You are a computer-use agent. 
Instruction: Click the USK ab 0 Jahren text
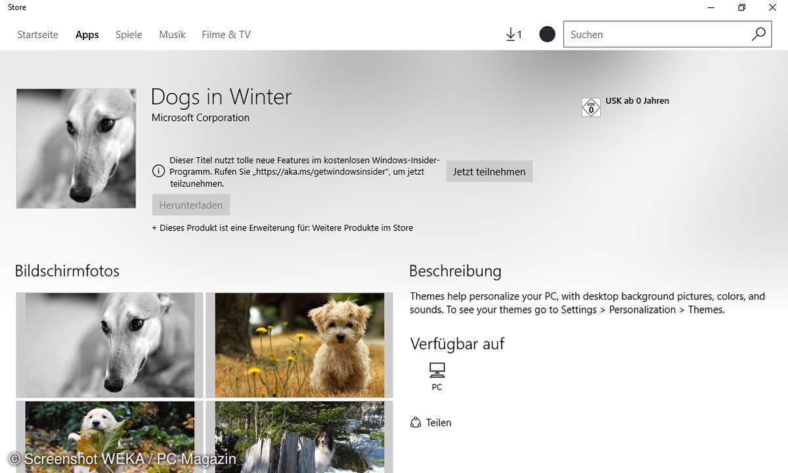[x=637, y=101]
